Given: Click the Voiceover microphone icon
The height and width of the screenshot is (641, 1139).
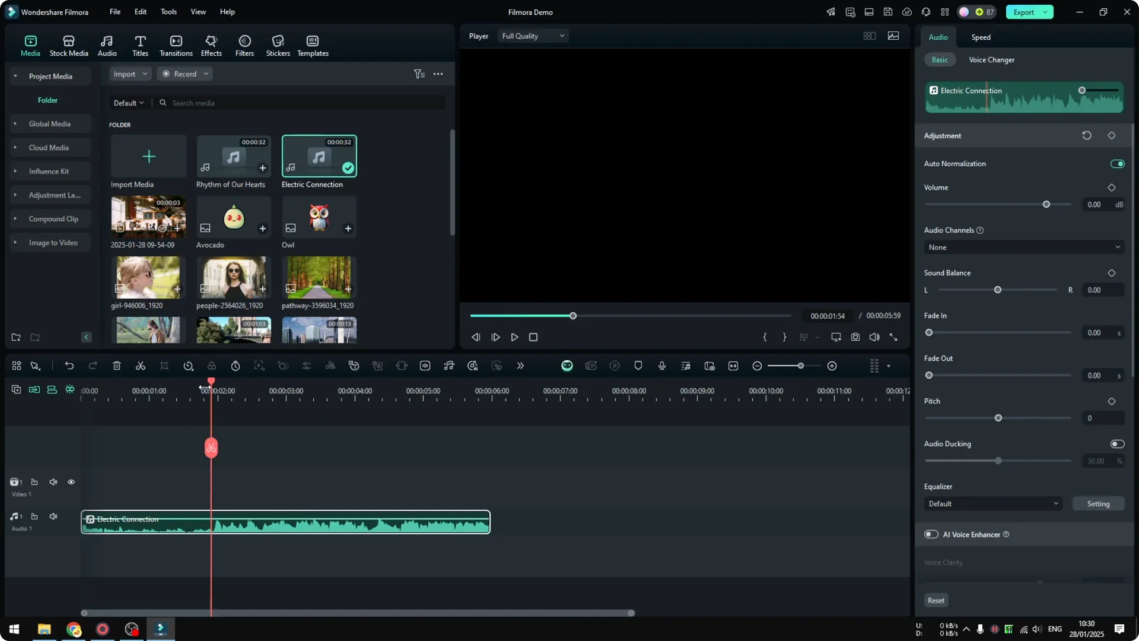Looking at the screenshot, I should tap(661, 366).
